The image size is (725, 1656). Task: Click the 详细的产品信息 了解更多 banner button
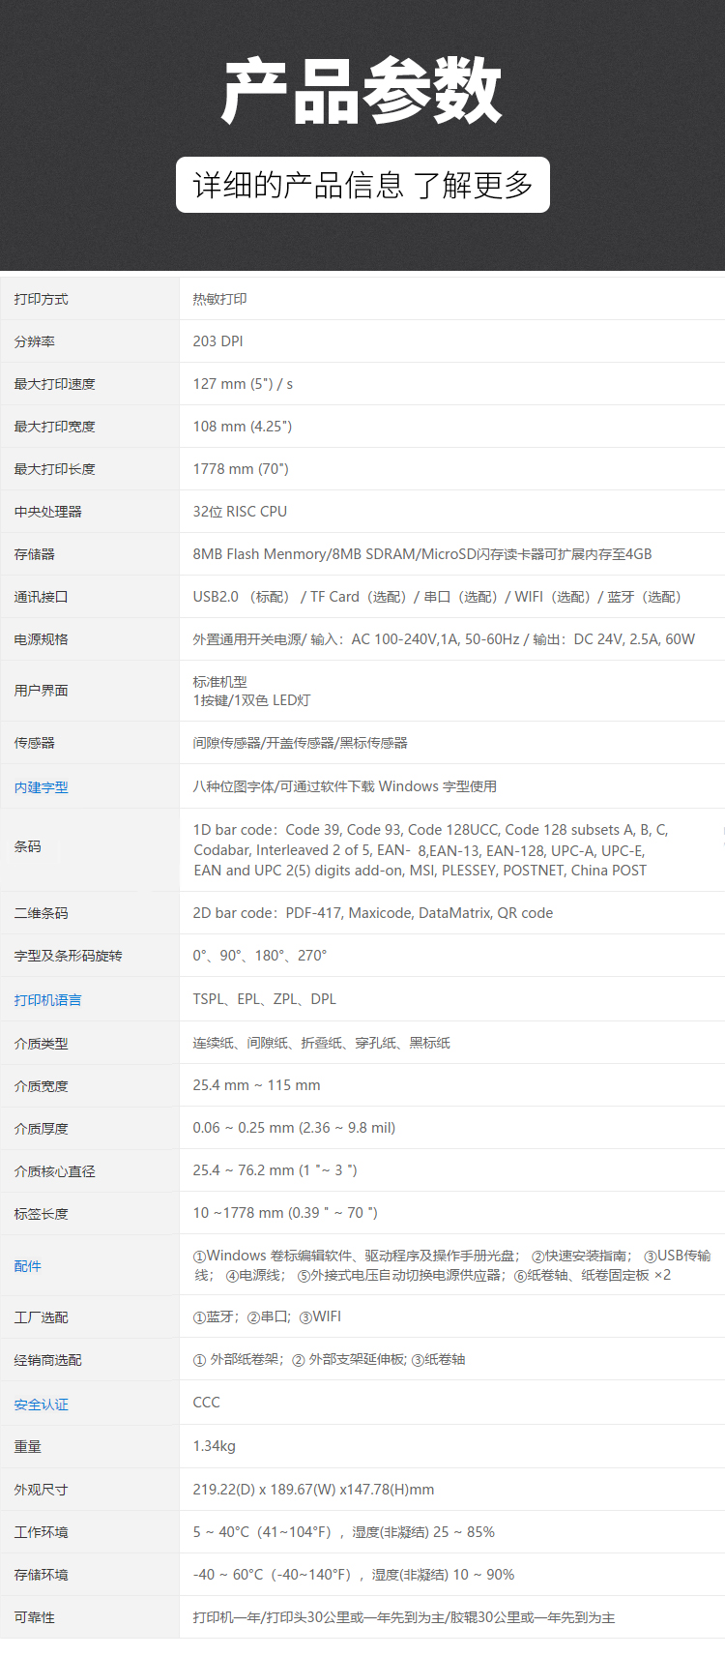362,185
